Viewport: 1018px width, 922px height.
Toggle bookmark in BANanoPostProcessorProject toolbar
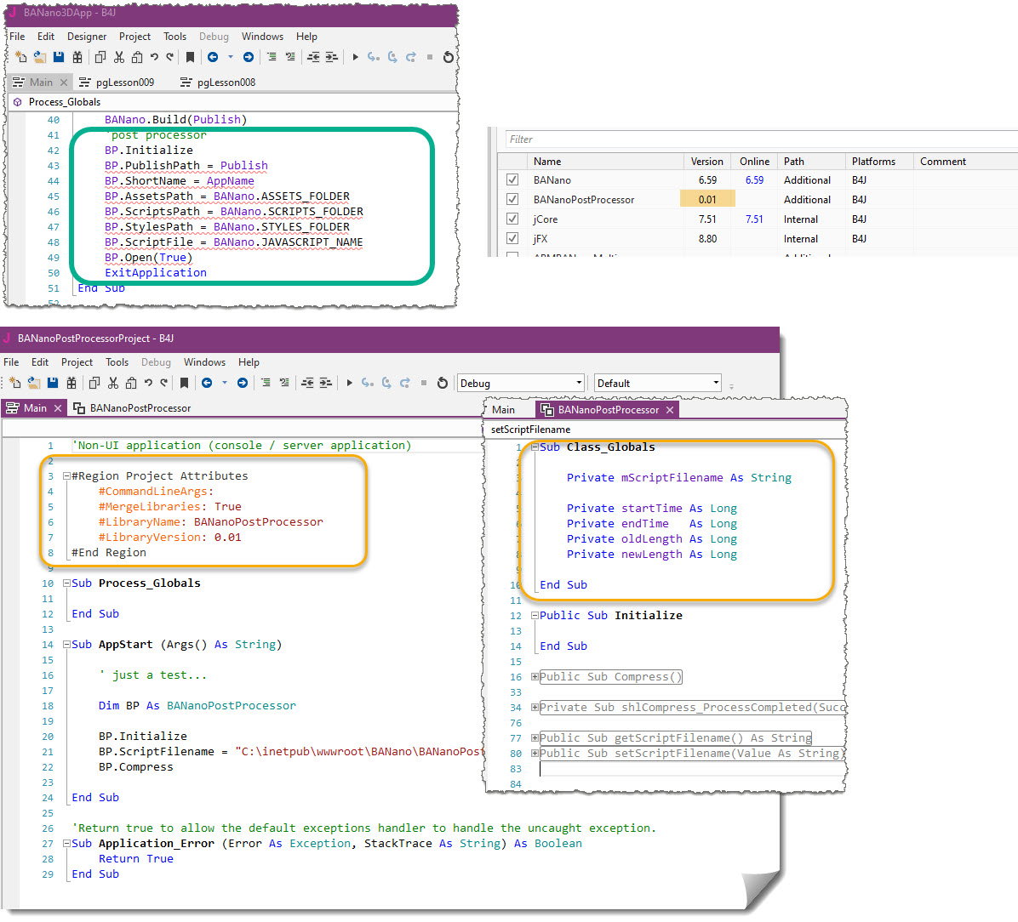click(184, 383)
